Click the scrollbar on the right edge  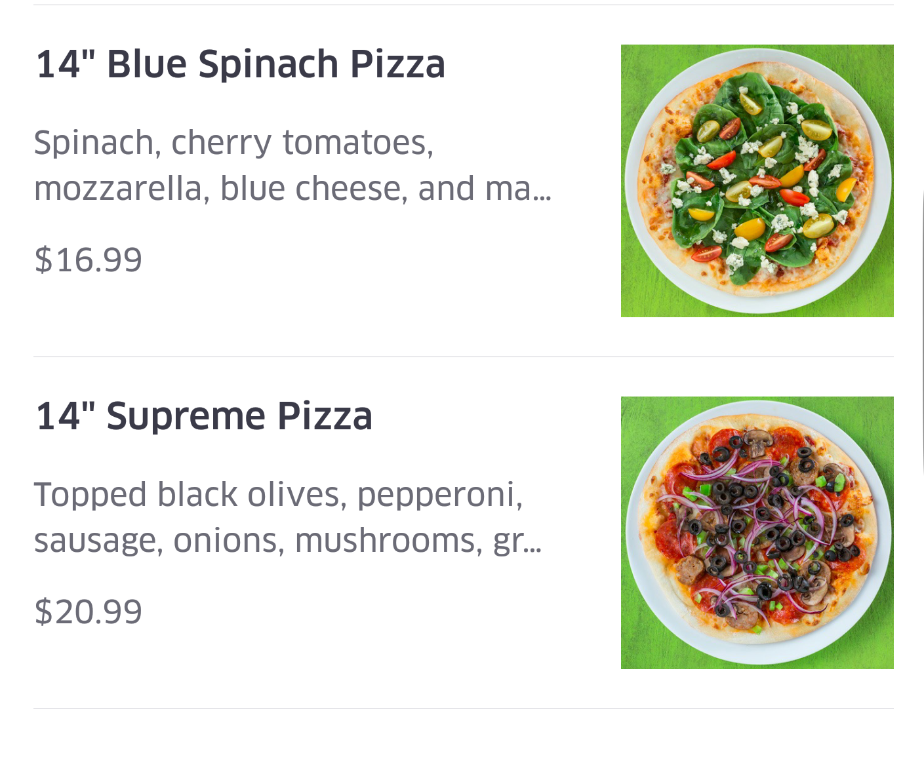pos(921,328)
